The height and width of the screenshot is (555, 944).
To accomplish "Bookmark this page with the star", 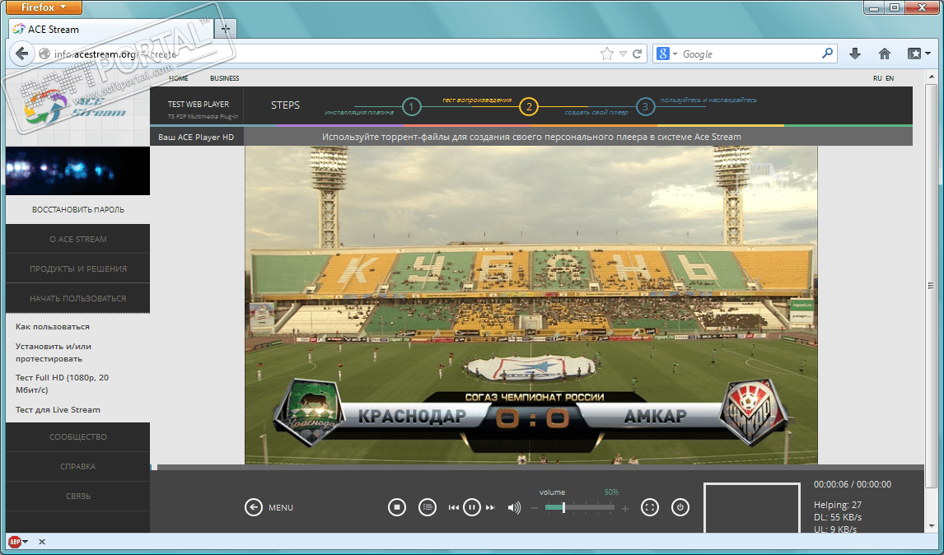I will [607, 54].
